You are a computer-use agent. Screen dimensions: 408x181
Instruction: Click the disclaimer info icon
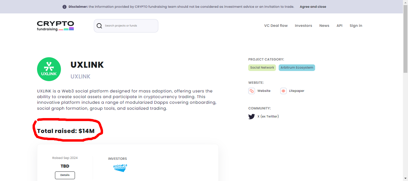click(65, 7)
